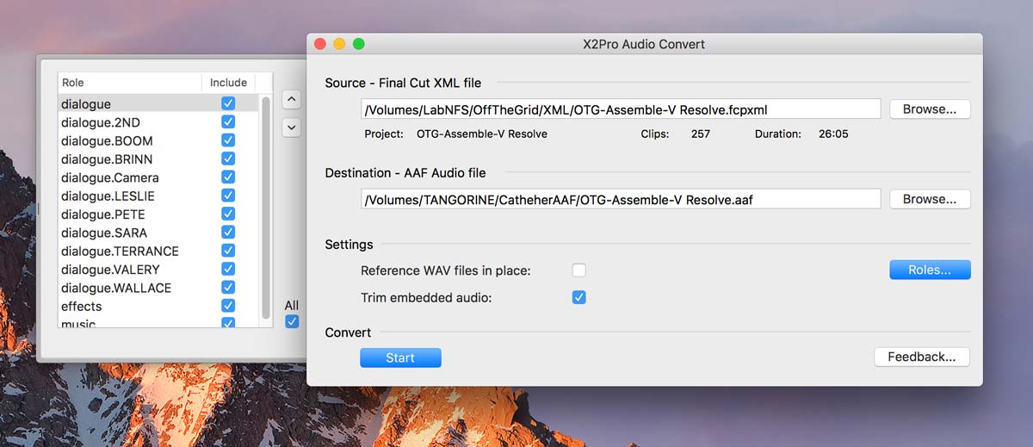
Task: Uncheck Include for dialogue role
Action: tap(228, 103)
